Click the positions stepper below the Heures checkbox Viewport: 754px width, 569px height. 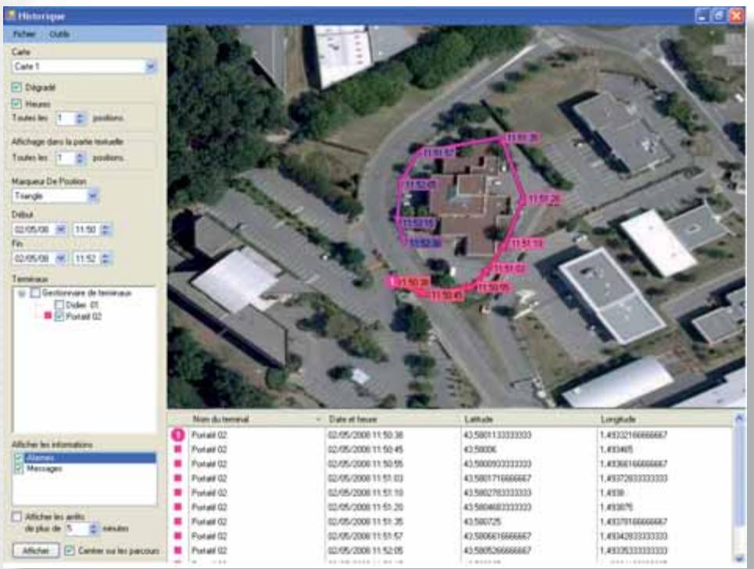80,118
